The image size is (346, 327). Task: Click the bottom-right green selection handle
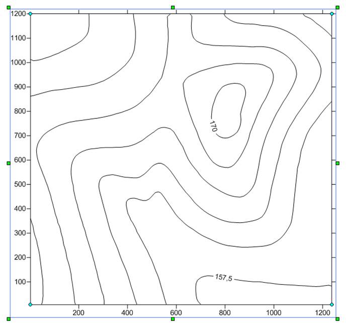pos(337,319)
